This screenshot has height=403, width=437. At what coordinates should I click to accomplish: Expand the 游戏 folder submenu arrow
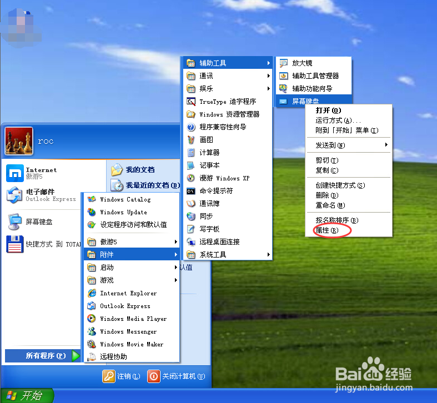175,280
